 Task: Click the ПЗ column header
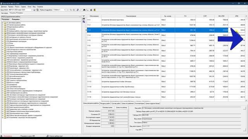click(185, 16)
